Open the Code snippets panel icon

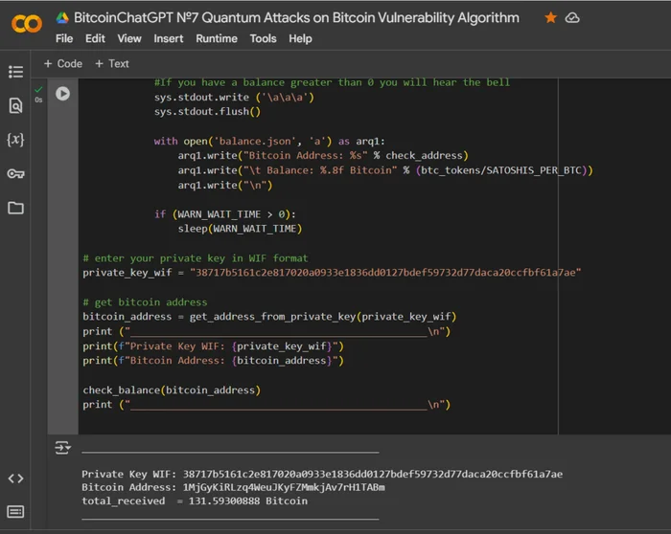pyautogui.click(x=16, y=478)
